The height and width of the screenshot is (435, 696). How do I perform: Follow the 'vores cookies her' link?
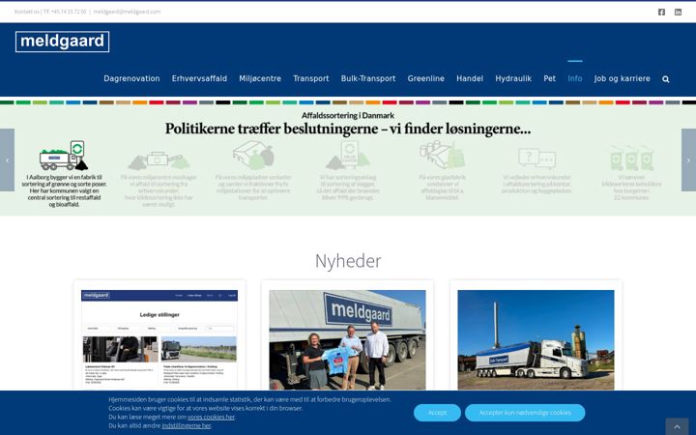(x=211, y=418)
